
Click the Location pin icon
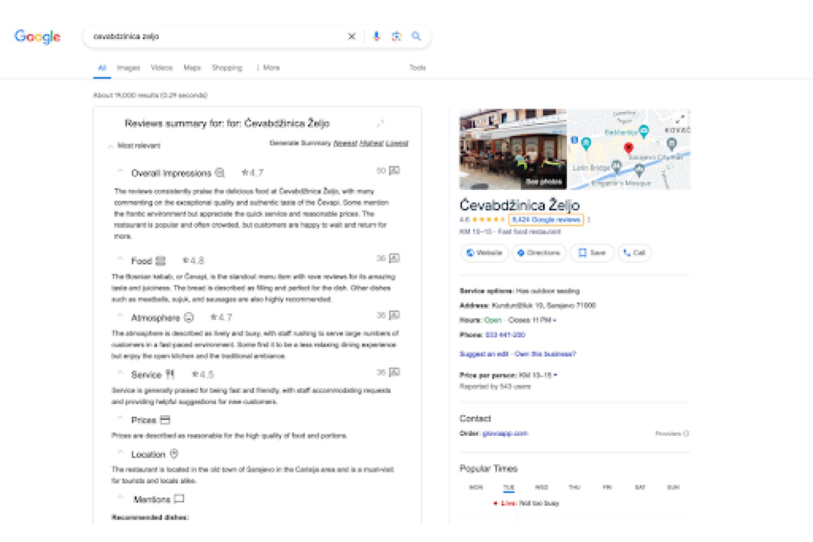[174, 454]
